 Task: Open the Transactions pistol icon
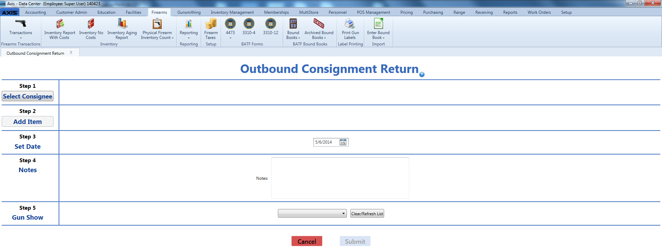pos(21,23)
